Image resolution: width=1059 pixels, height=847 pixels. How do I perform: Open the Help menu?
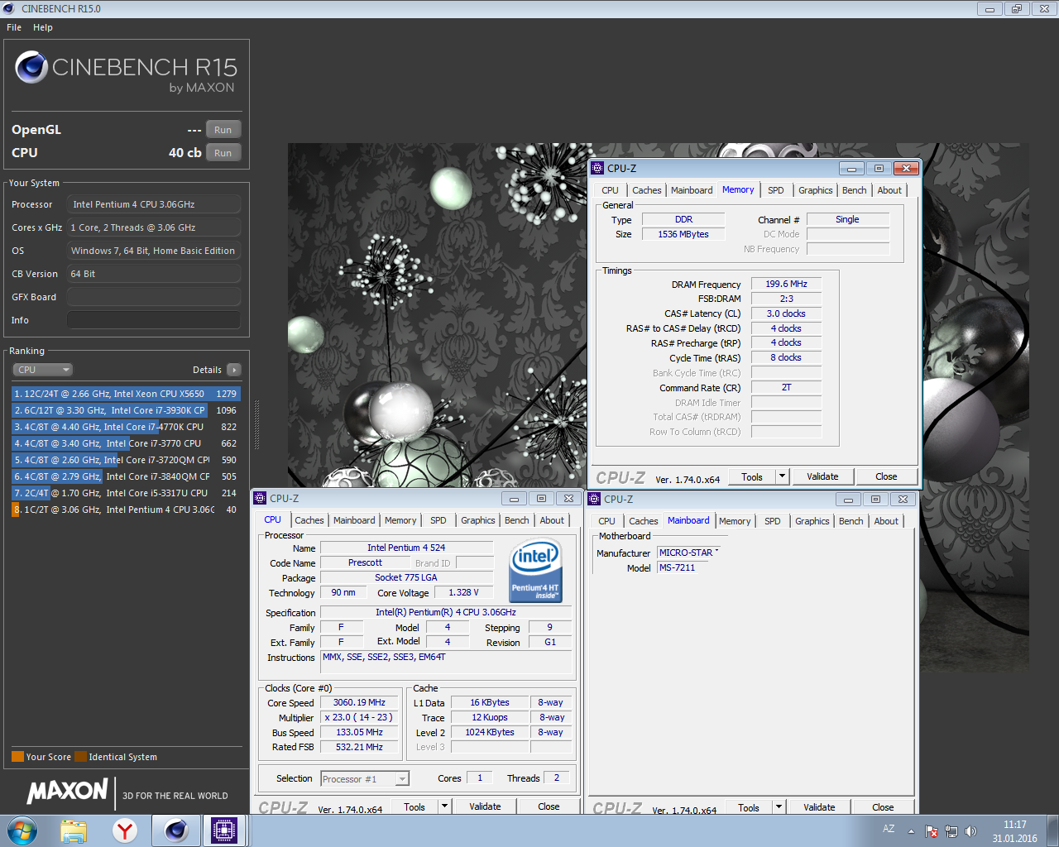(43, 27)
